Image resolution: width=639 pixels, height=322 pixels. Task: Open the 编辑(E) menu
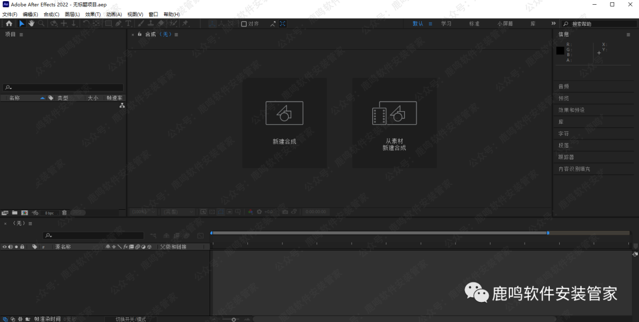pyautogui.click(x=31, y=14)
